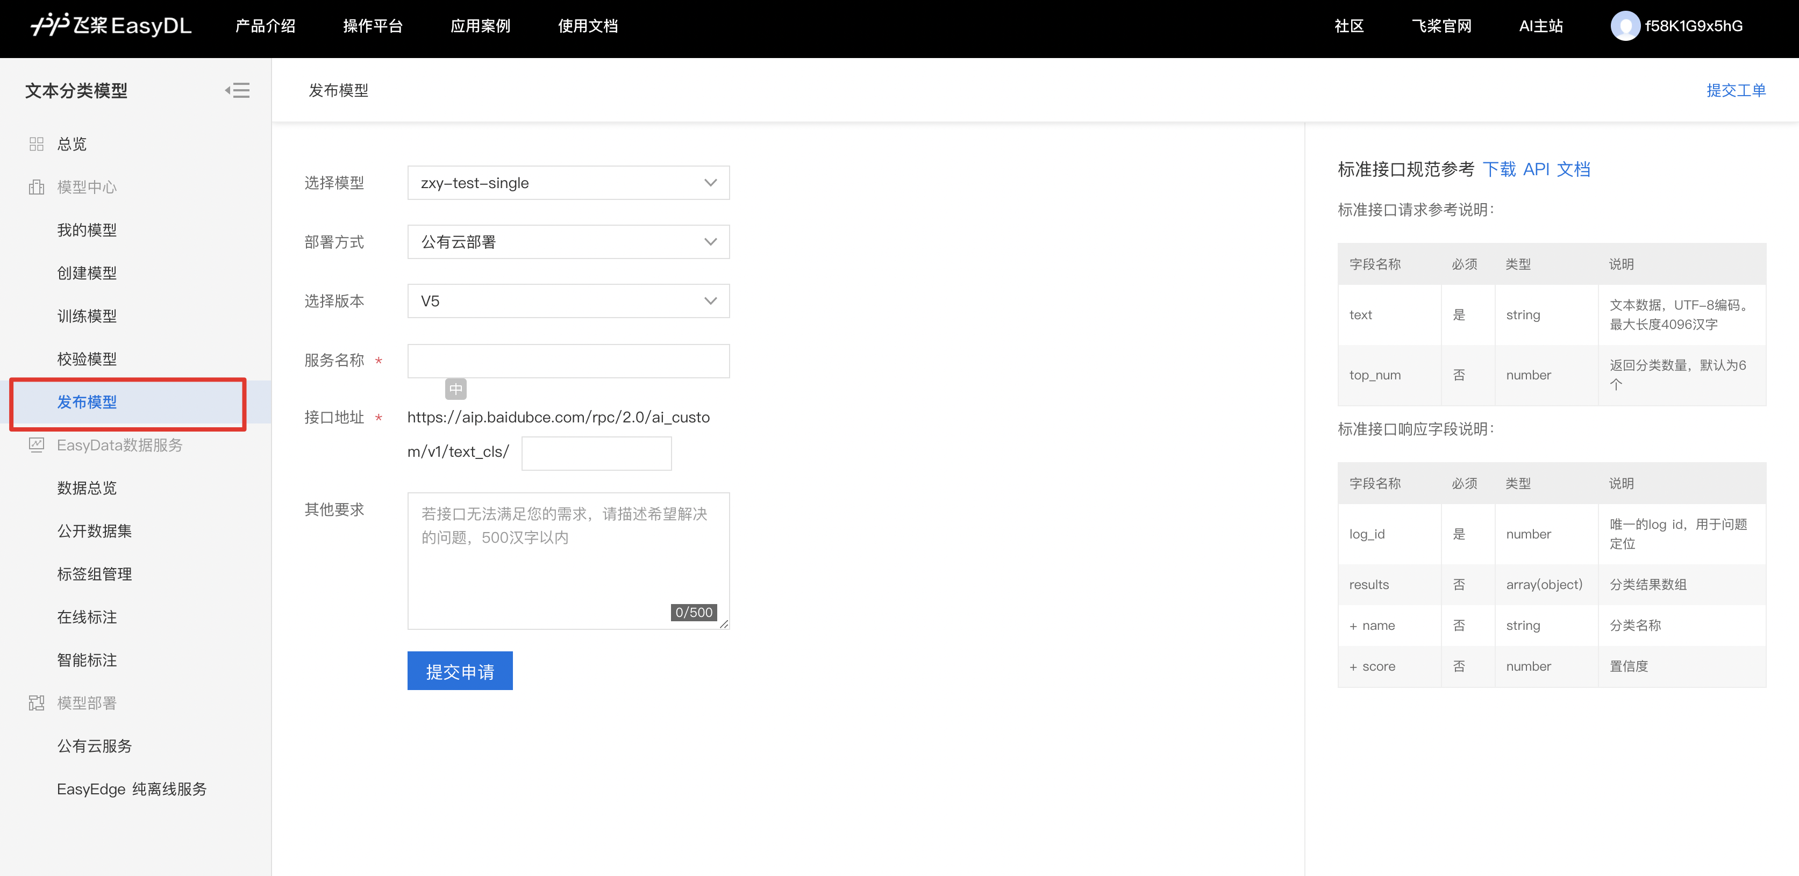Viewport: 1799px width, 876px height.
Task: Open the 使用文档 menu
Action: pyautogui.click(x=588, y=26)
